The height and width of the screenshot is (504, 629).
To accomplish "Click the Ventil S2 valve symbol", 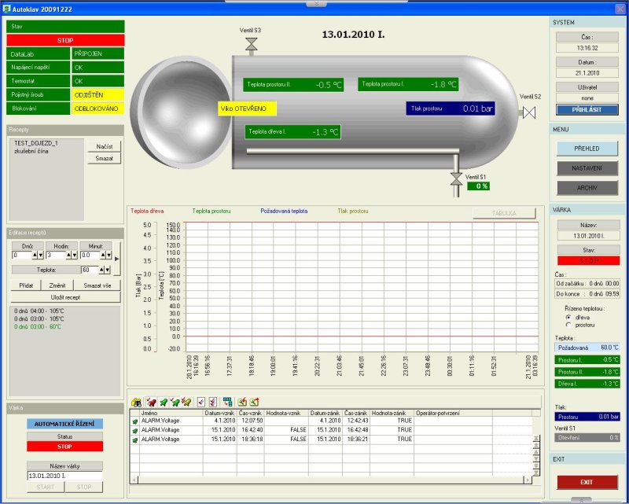I will click(529, 112).
